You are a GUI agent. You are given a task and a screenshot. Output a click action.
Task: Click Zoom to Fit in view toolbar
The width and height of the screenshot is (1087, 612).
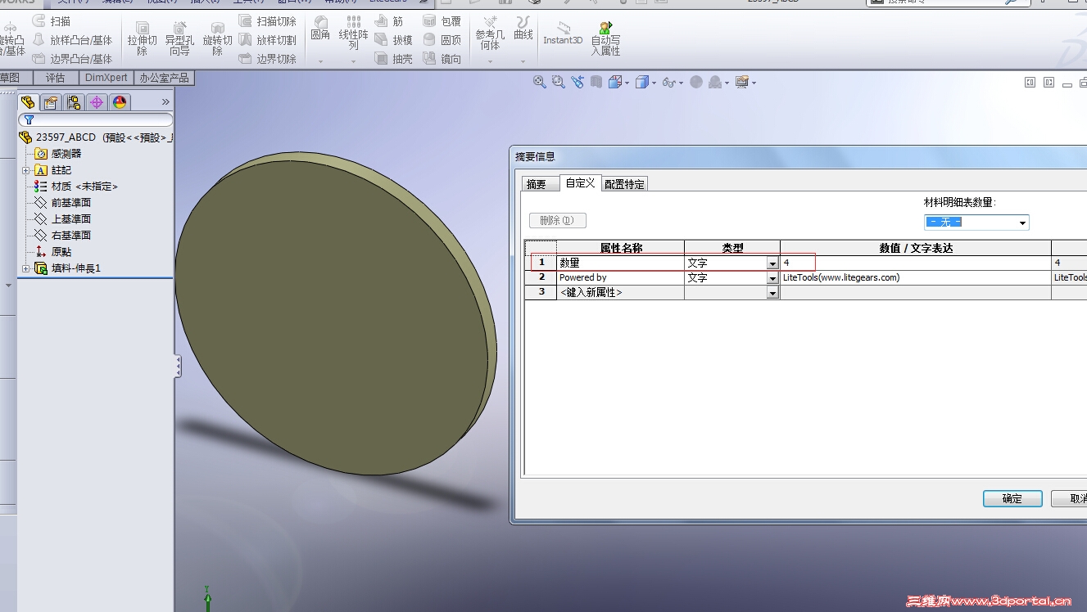click(539, 82)
